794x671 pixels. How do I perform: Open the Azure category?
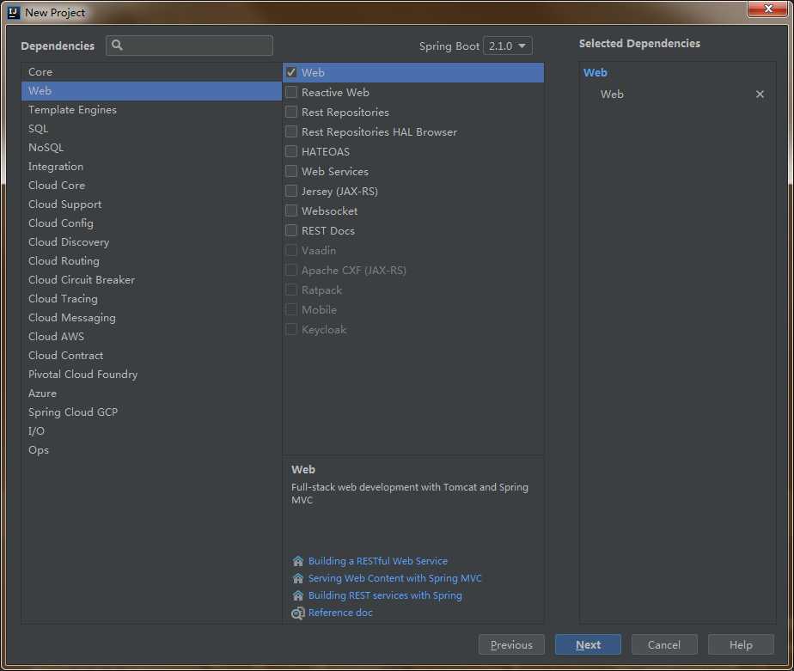[151, 393]
